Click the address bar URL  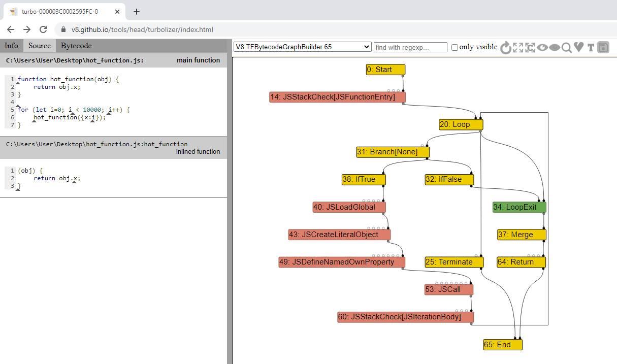click(142, 30)
